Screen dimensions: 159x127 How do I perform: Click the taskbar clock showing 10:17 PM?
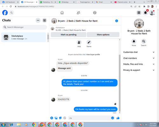coord(153,124)
